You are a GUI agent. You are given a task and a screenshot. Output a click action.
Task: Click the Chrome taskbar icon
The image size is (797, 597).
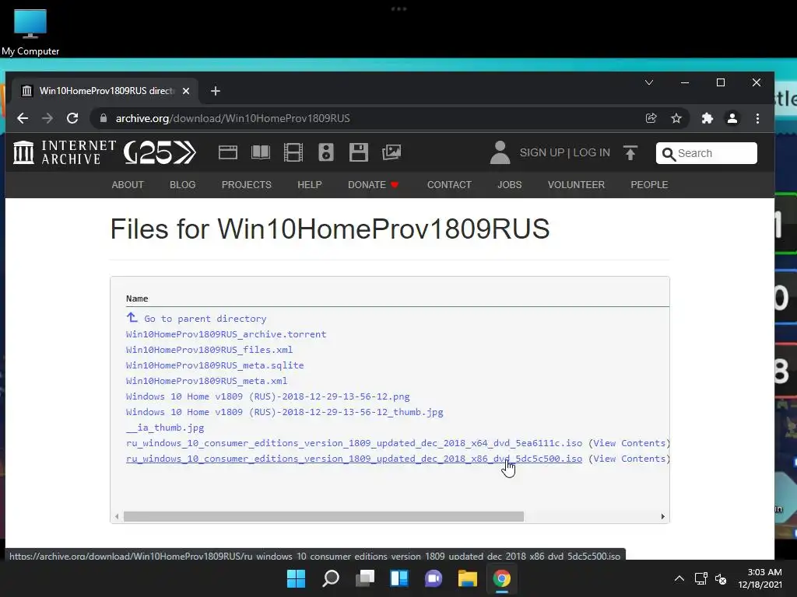[x=502, y=578]
